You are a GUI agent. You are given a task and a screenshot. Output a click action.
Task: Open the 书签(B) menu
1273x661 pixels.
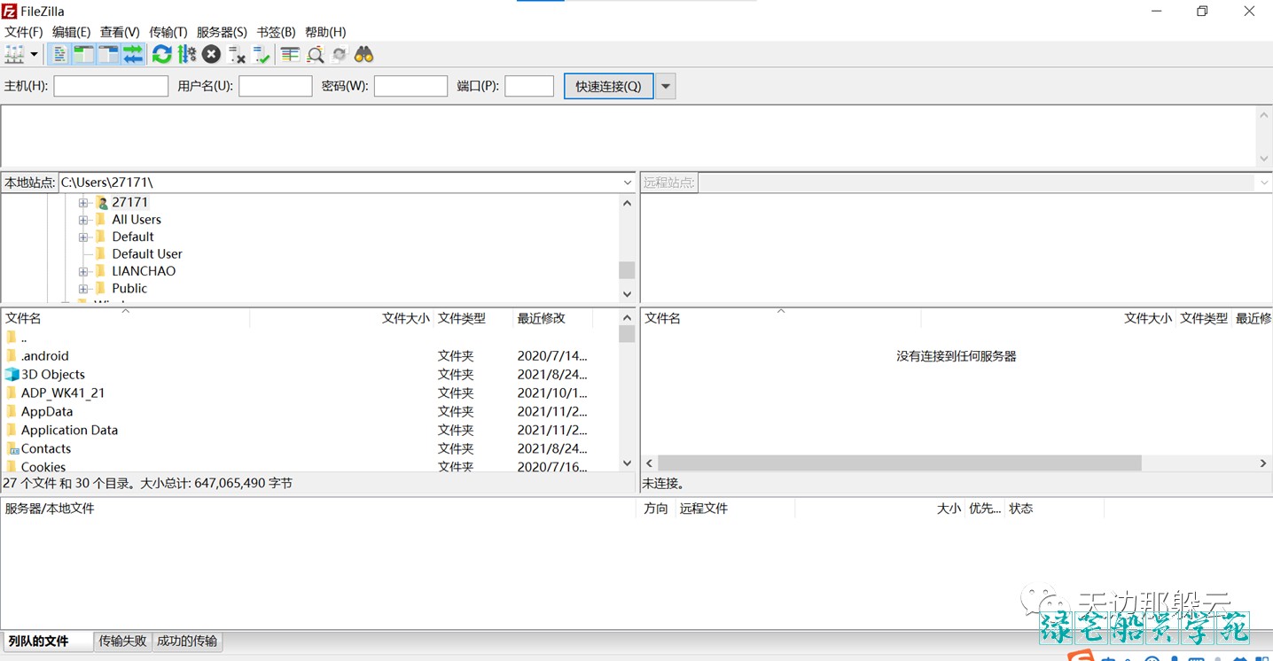tap(276, 32)
